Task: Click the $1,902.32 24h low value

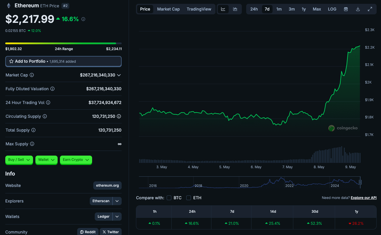Action: pos(13,49)
